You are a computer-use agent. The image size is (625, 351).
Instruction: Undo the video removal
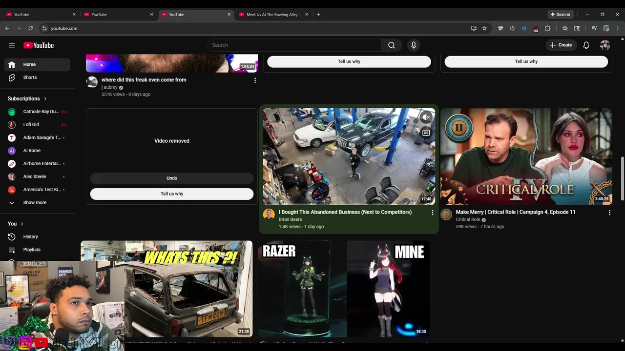point(172,178)
